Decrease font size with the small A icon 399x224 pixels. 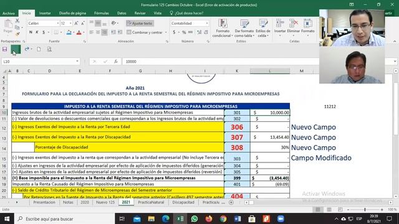coord(82,24)
